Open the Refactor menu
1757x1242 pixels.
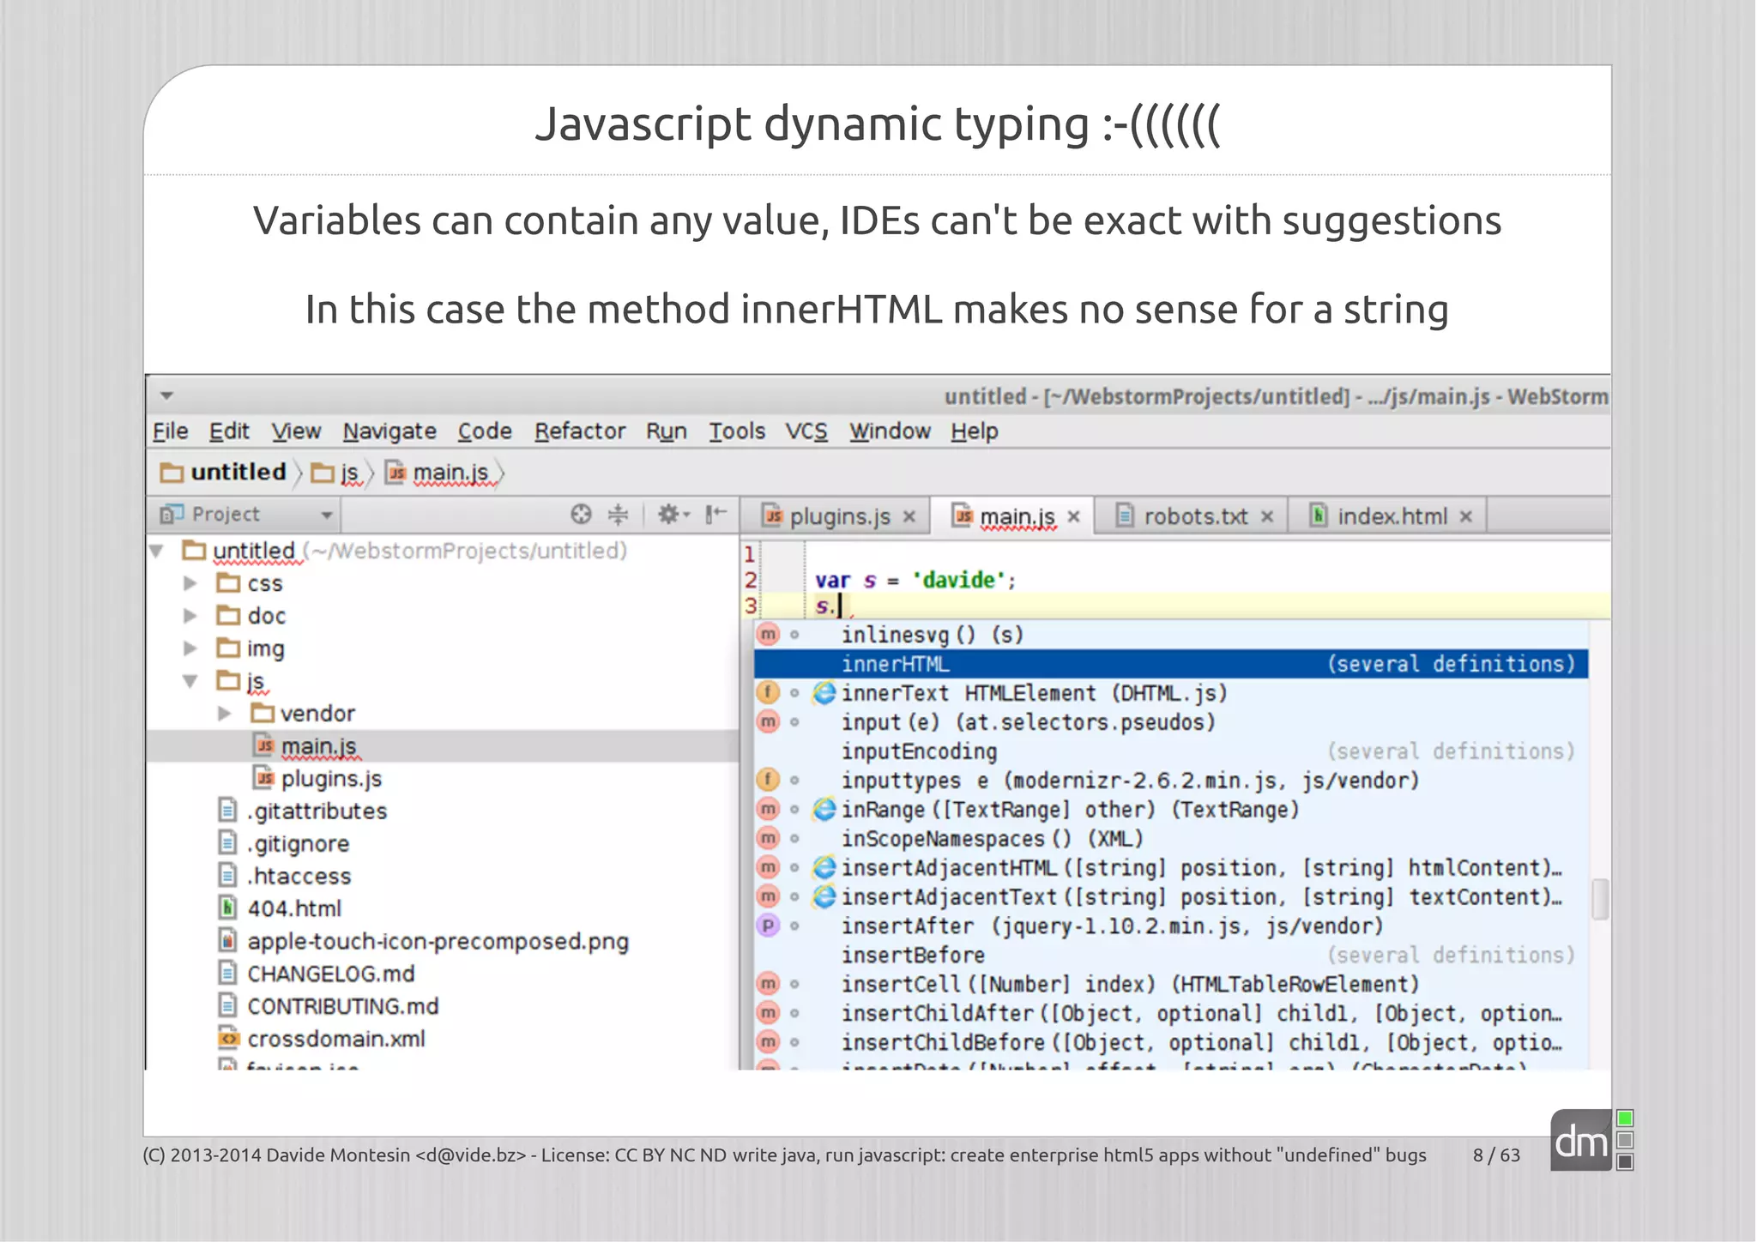point(580,431)
